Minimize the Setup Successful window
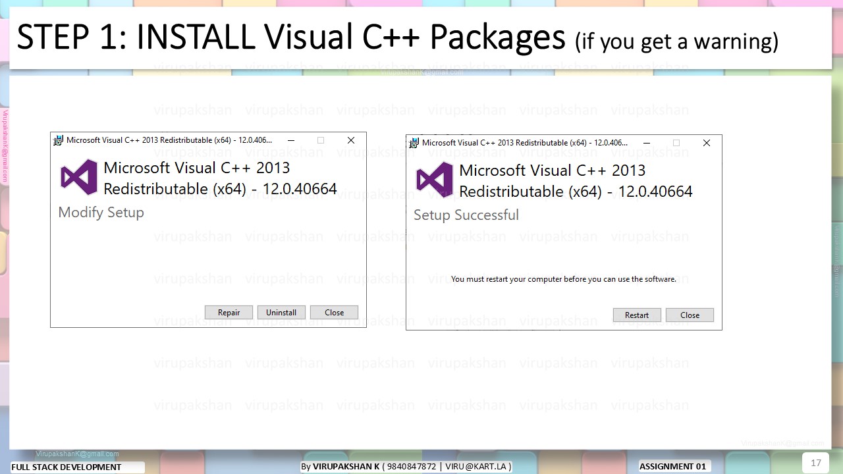Image resolution: width=843 pixels, height=474 pixels. [x=646, y=143]
